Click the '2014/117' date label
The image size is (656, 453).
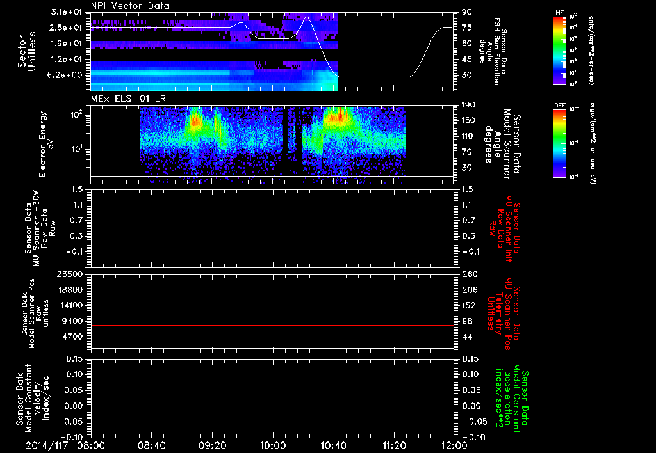point(47,445)
